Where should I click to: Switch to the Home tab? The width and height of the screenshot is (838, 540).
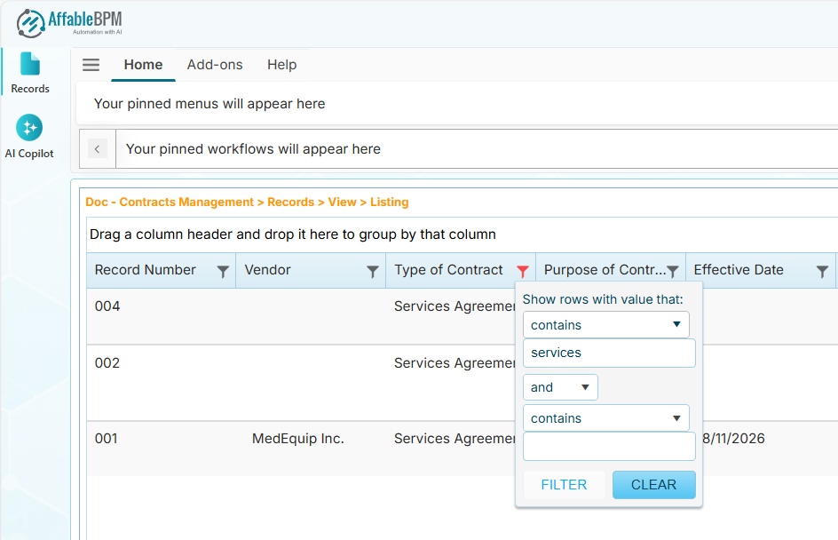[x=143, y=65]
